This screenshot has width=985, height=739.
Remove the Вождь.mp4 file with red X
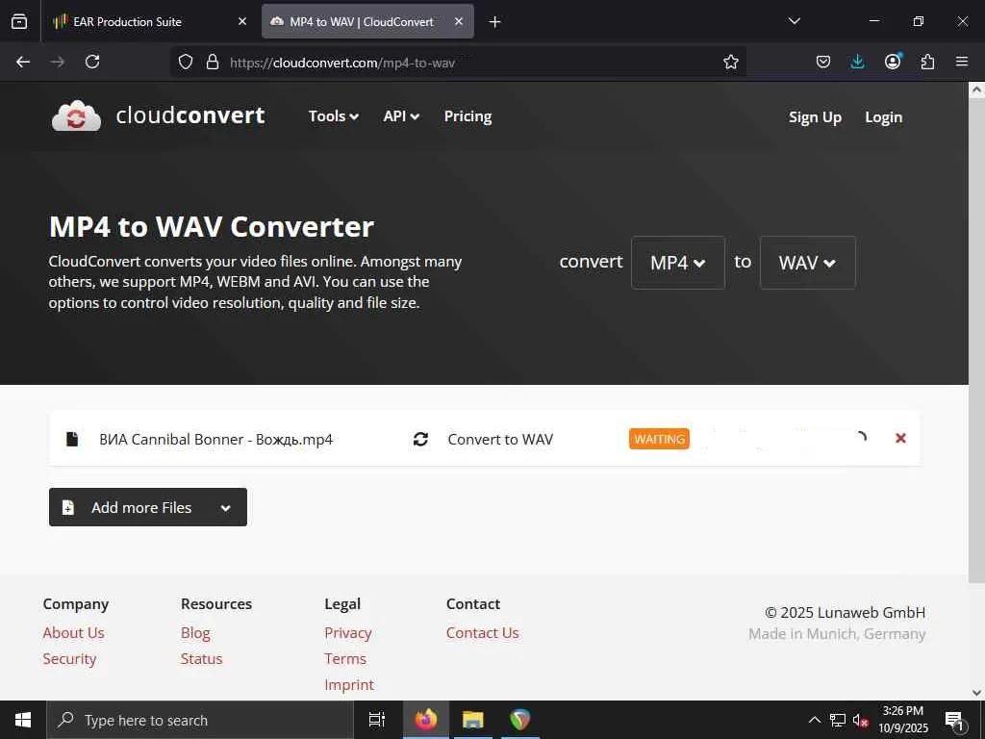[x=900, y=438]
